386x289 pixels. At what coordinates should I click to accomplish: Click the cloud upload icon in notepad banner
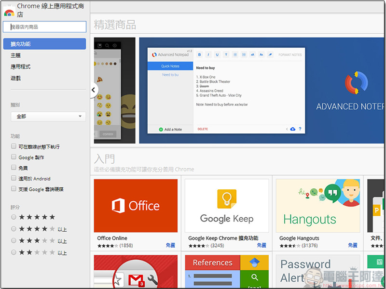click(293, 129)
